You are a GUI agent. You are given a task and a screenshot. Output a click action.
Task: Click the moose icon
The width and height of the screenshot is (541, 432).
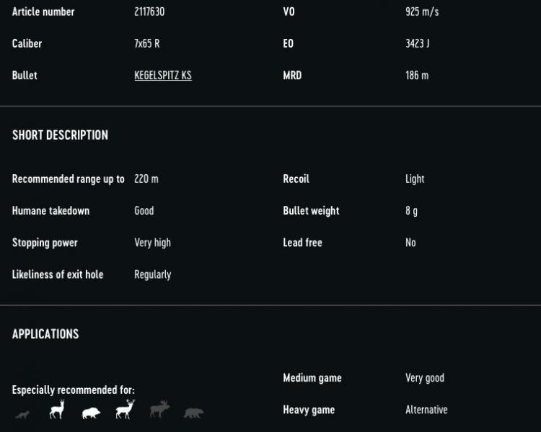click(159, 410)
